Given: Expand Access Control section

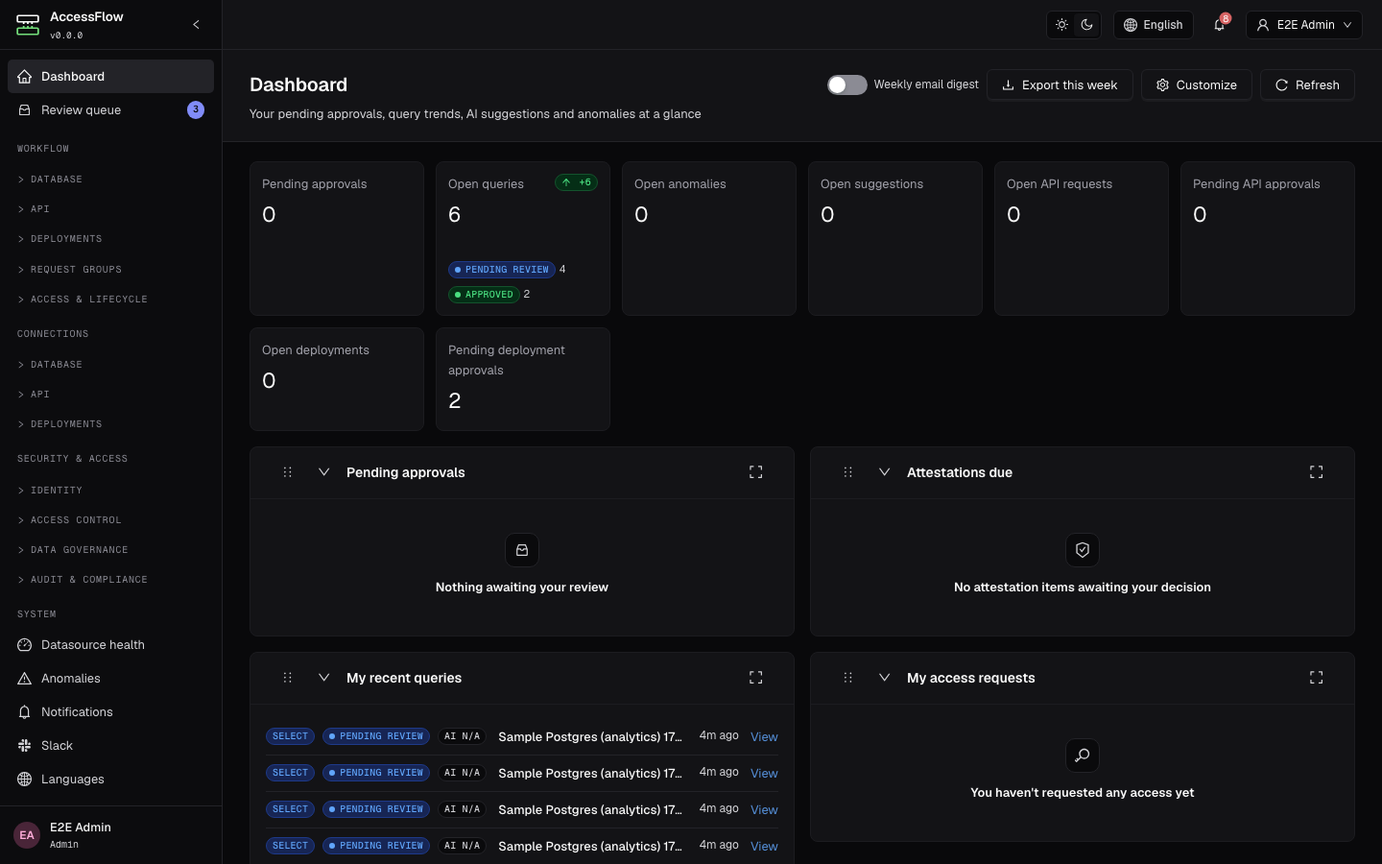Looking at the screenshot, I should (110, 520).
